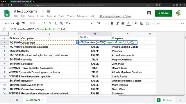Viewport: 186px width, 104px height.
Task: Open the account avatar
Action: 179,13
